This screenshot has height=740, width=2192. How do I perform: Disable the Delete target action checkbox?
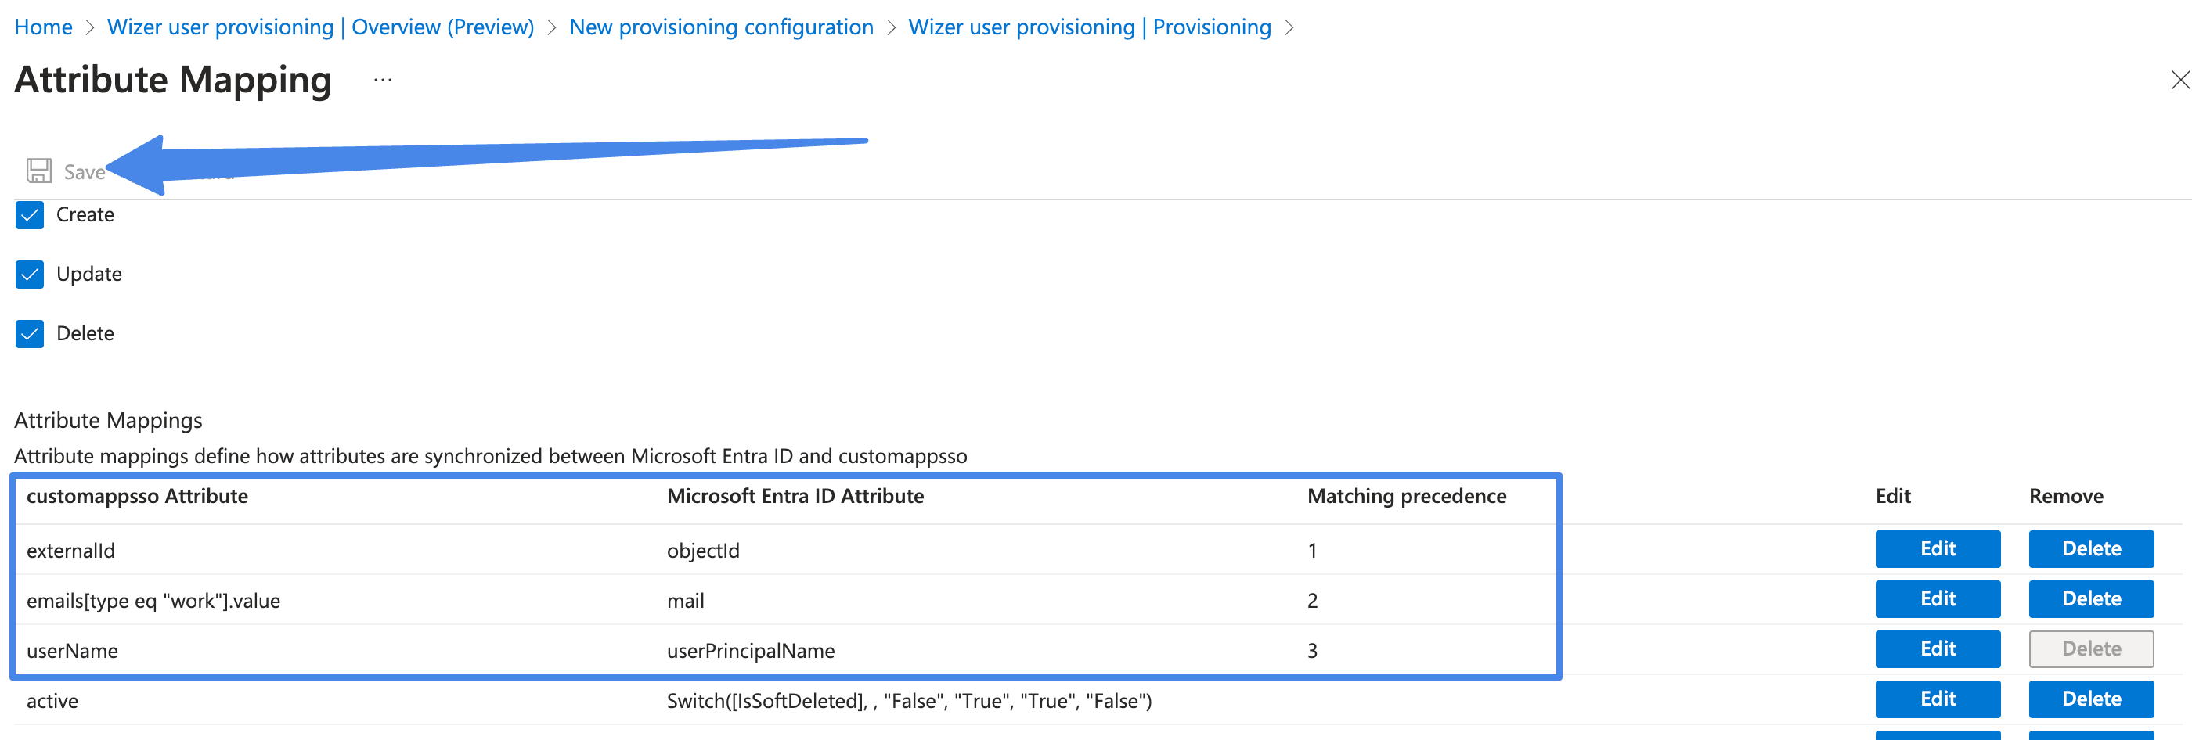point(30,334)
